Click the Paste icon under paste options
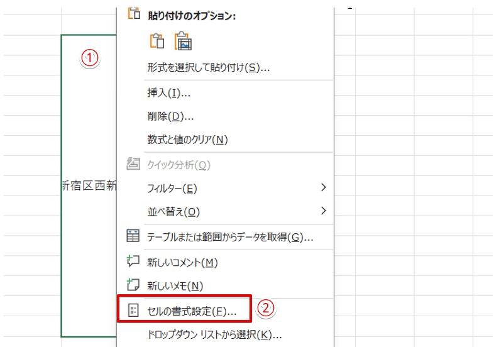This screenshot has height=347, width=499. [157, 41]
